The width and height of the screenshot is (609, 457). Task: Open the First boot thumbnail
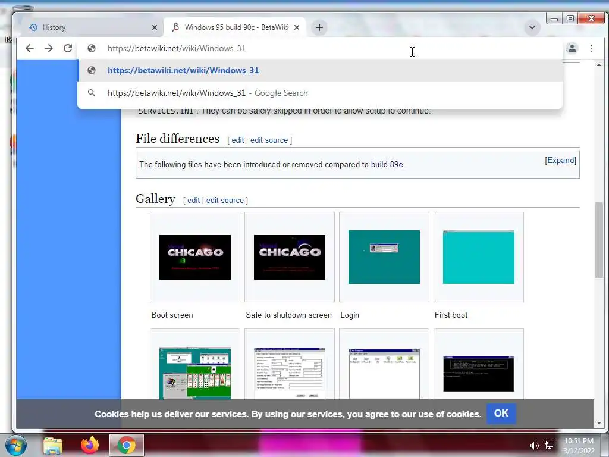click(x=479, y=257)
